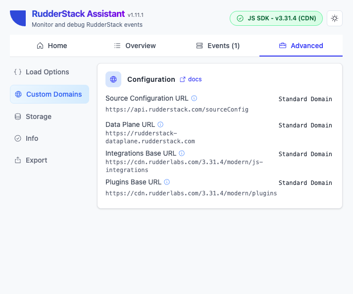
Task: Click the Events tab server icon
Action: pos(200,46)
